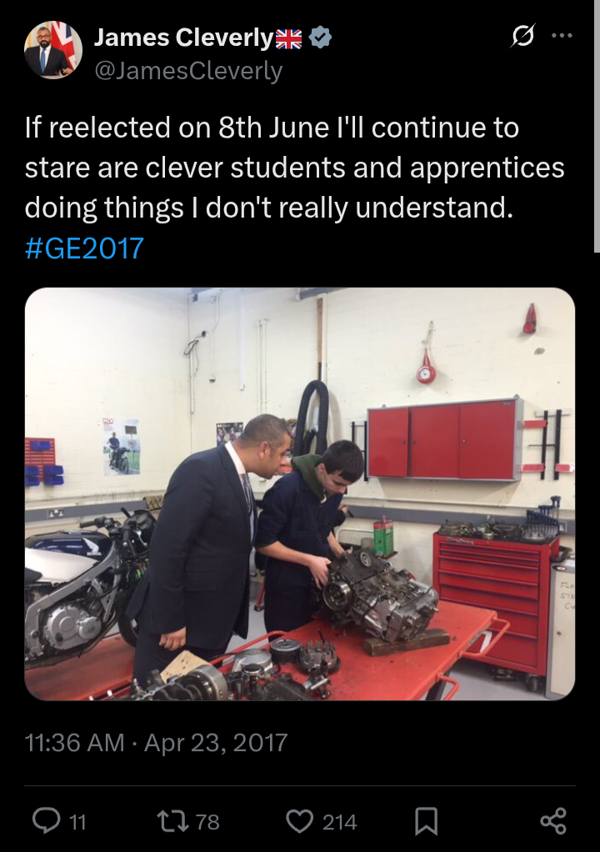The image size is (600, 852).
Task: Click the repost count 78
Action: pos(207,822)
